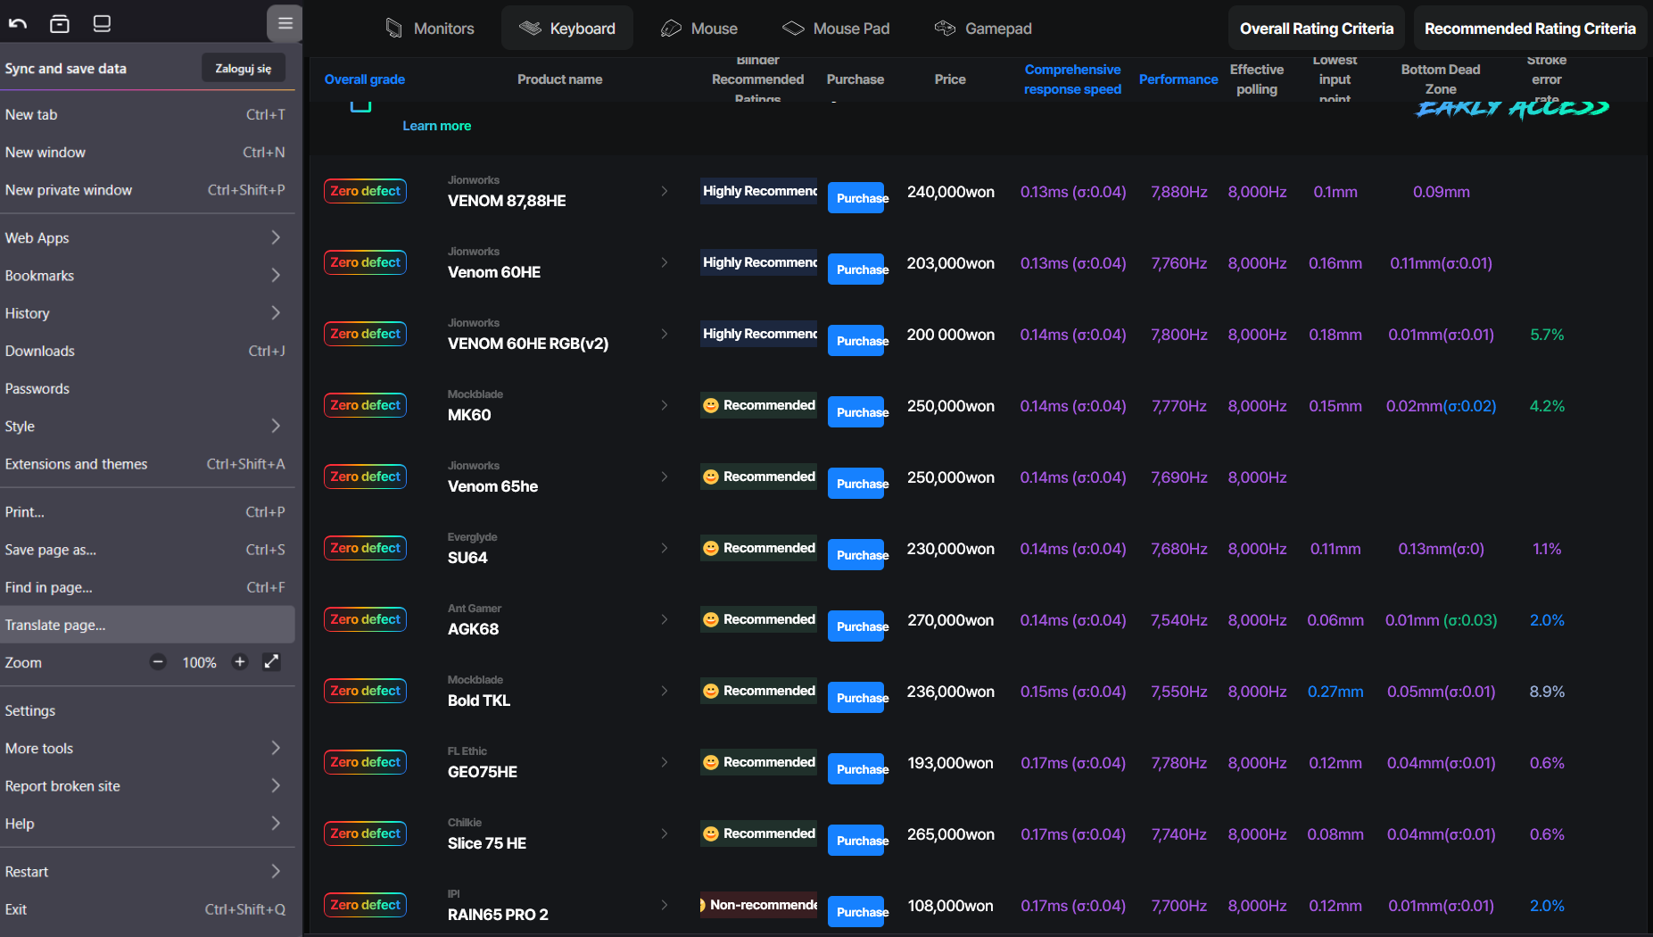Open the Web Apps submenu

pyautogui.click(x=147, y=237)
